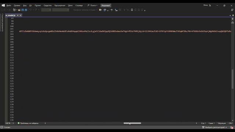Expand the startup profile dropdown in toolbar
The image size is (235, 132).
[97, 10]
